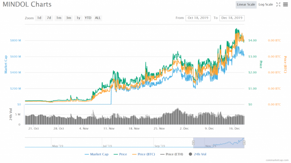This screenshot has width=291, height=163.
Task: Click the 24h Vol axis title
Action: [11, 114]
